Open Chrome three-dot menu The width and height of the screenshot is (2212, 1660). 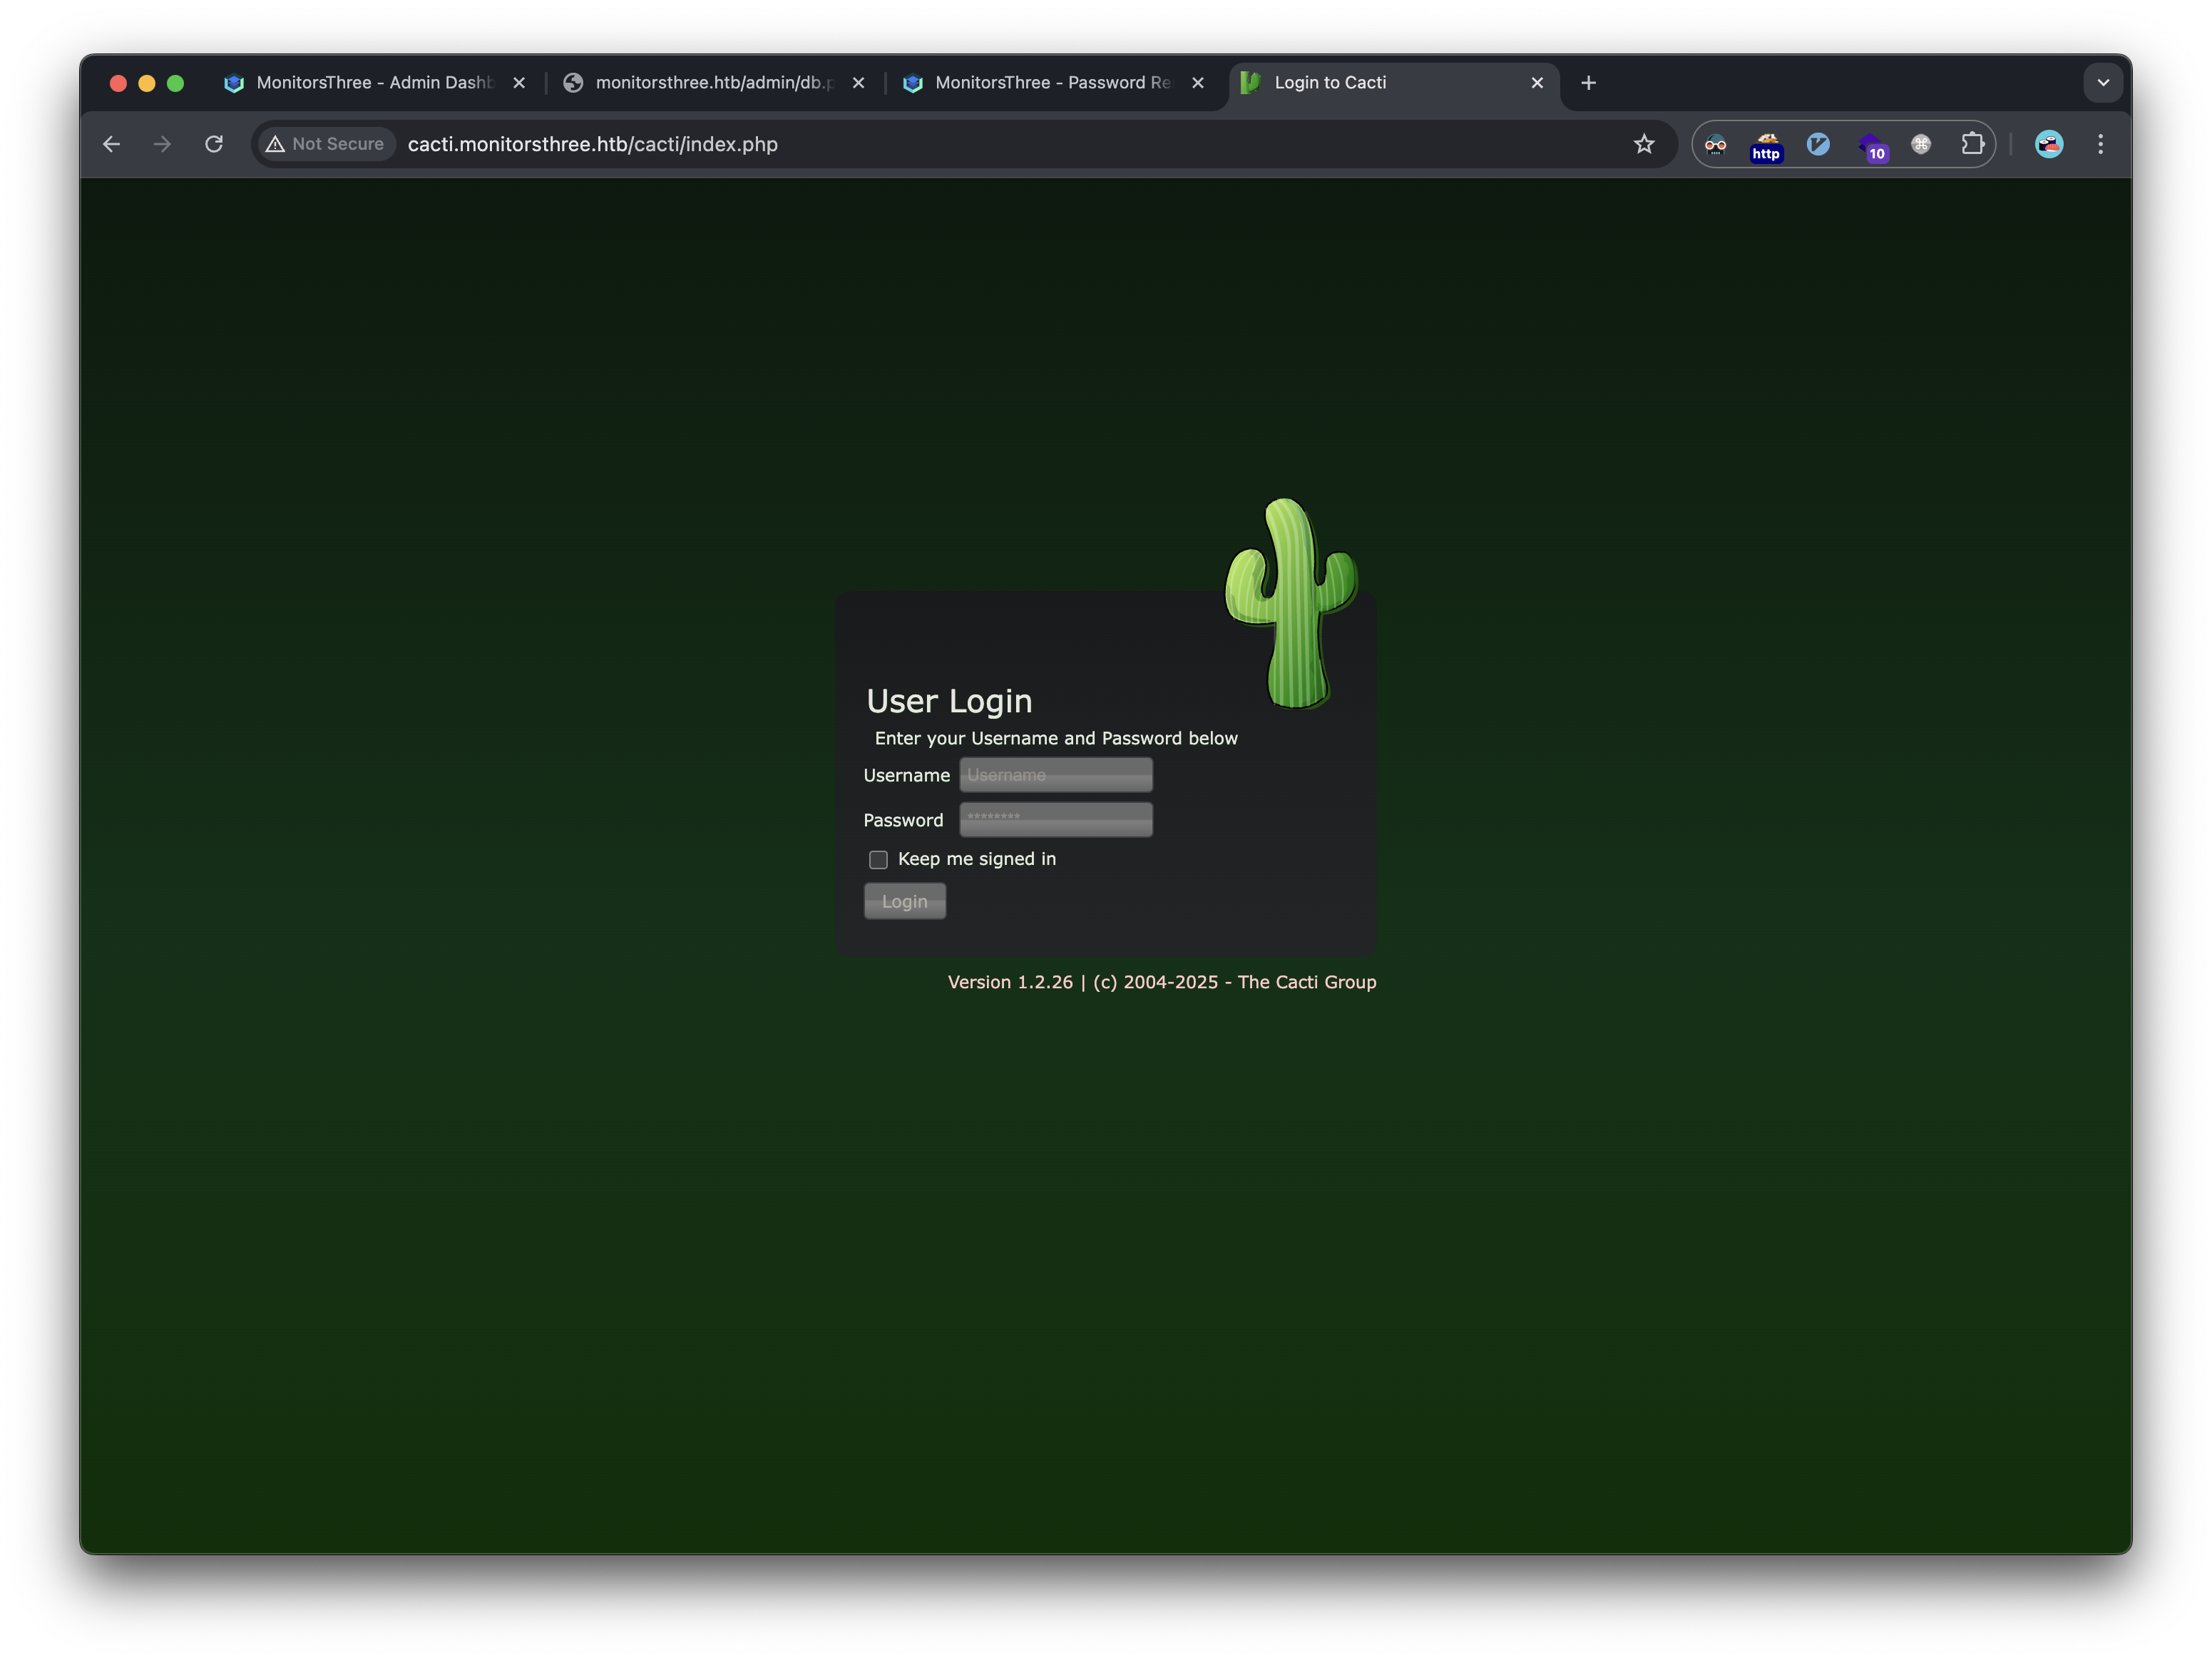tap(2101, 144)
